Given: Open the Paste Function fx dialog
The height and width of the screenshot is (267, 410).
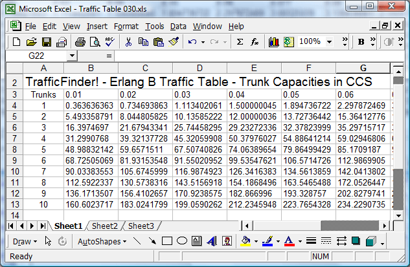Looking at the screenshot, I should tap(255, 42).
